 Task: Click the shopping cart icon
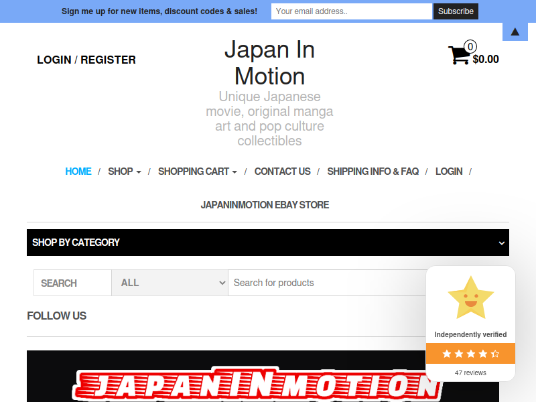458,55
